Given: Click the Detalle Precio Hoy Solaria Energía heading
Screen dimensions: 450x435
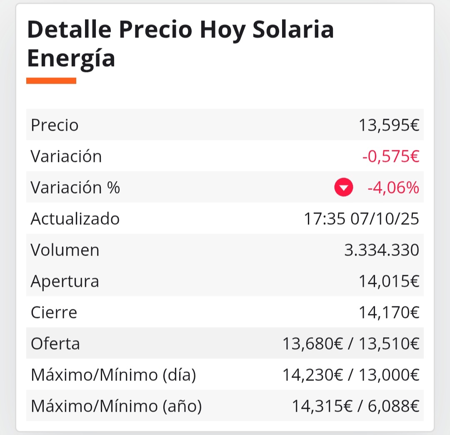Looking at the screenshot, I should (180, 44).
